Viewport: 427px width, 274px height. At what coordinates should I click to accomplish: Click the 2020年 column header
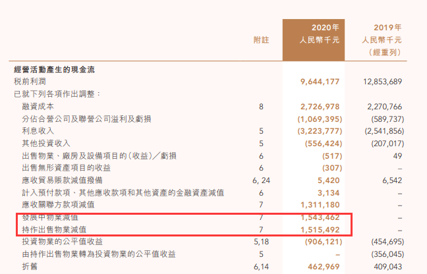coord(326,28)
